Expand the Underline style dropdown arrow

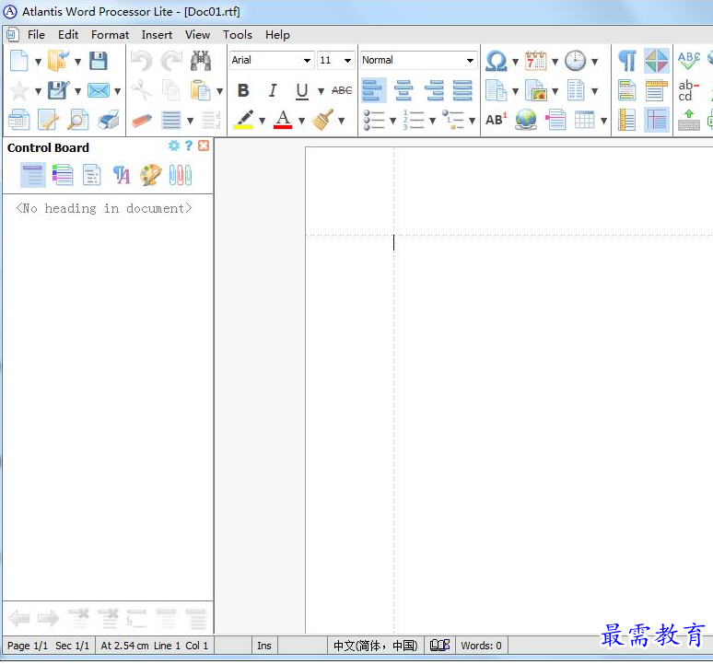click(321, 91)
